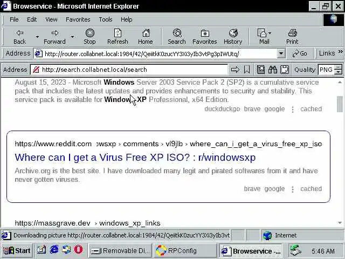Viewport: 345px width, 259px height.
Task: Click the system tray network icon
Action: 296,250
